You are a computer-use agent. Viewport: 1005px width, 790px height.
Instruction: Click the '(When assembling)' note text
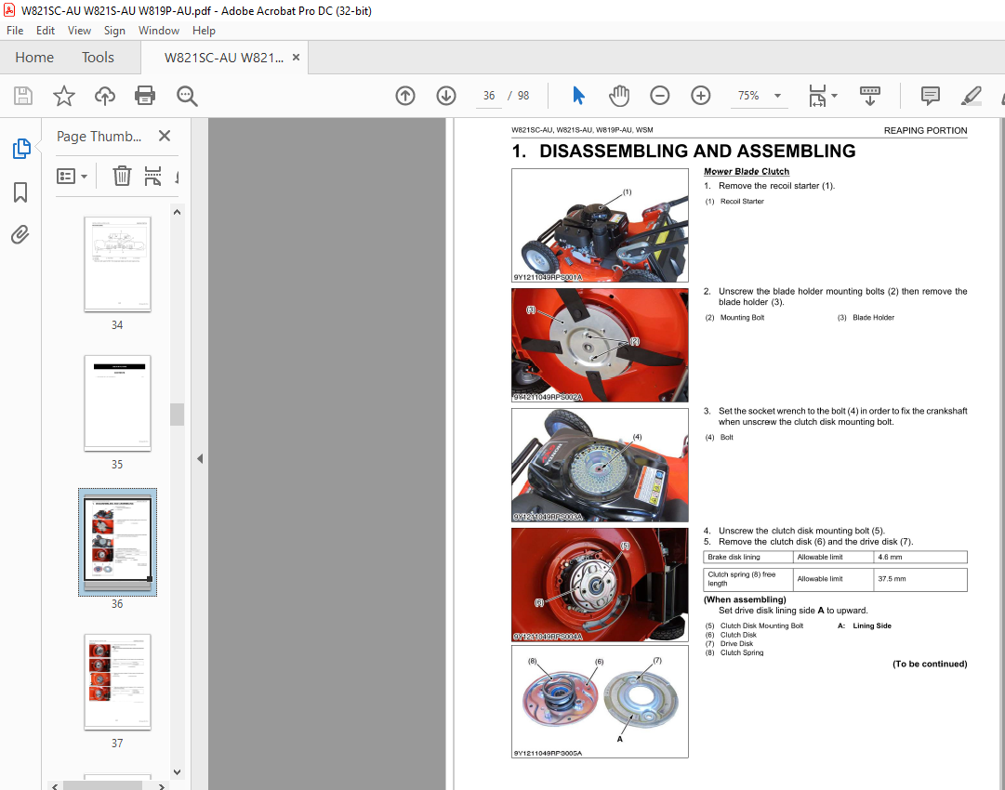[745, 600]
